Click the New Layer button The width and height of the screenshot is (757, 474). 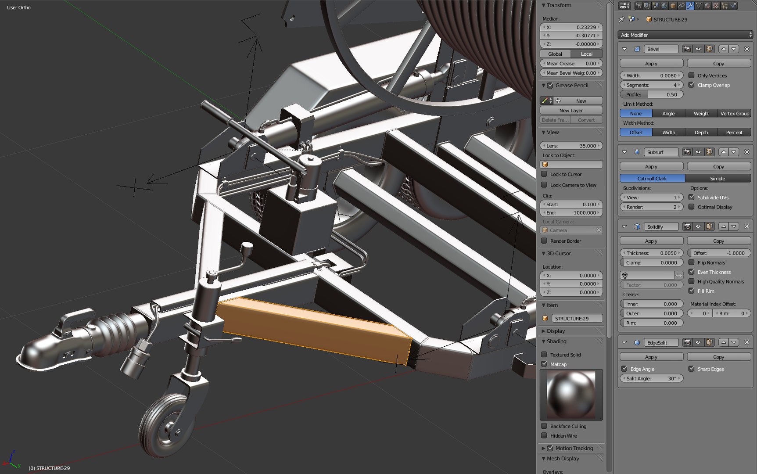(x=571, y=110)
